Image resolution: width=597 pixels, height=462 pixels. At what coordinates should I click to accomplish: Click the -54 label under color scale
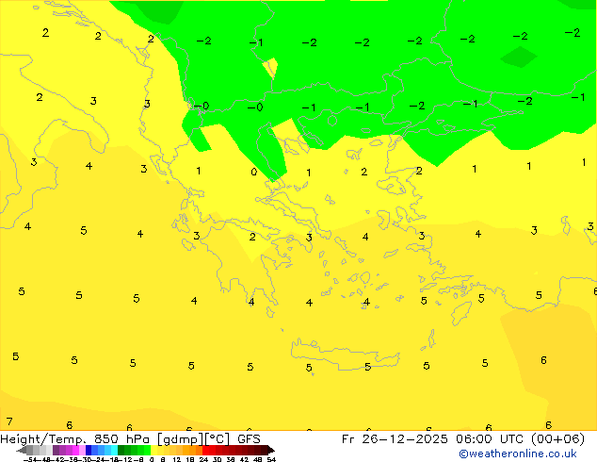[30, 459]
